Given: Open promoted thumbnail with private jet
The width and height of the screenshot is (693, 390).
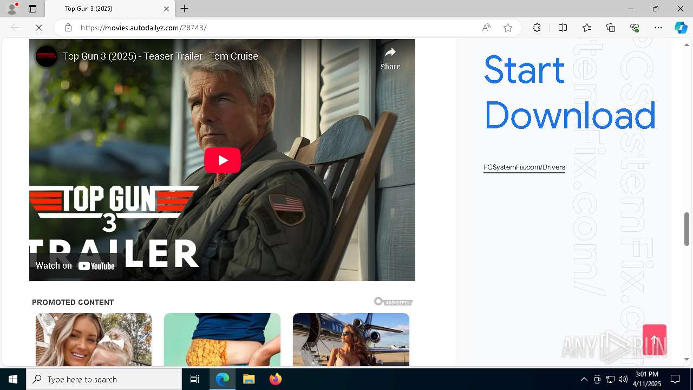Looking at the screenshot, I should 351,340.
